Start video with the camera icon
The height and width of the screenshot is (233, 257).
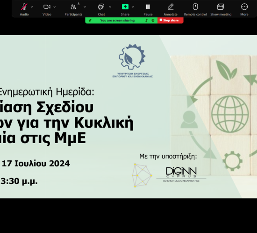[x=47, y=7]
